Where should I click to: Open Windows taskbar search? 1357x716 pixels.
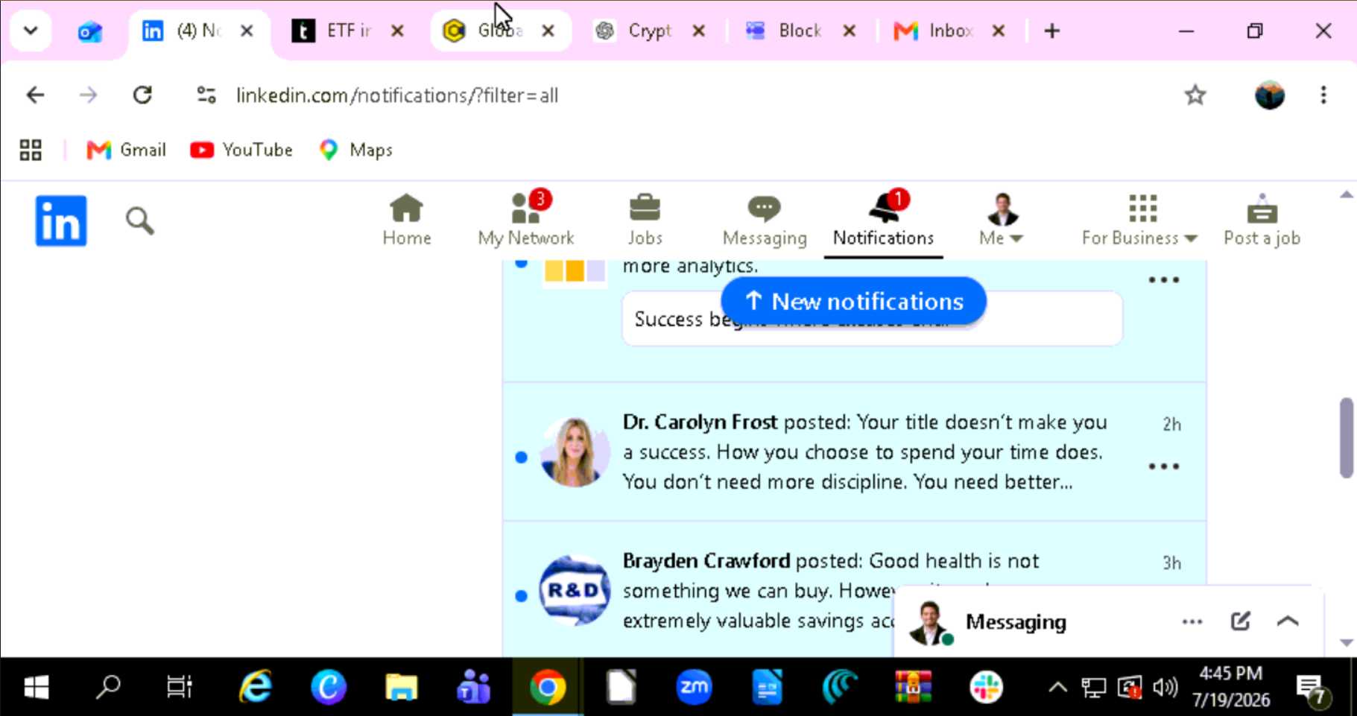pyautogui.click(x=109, y=687)
